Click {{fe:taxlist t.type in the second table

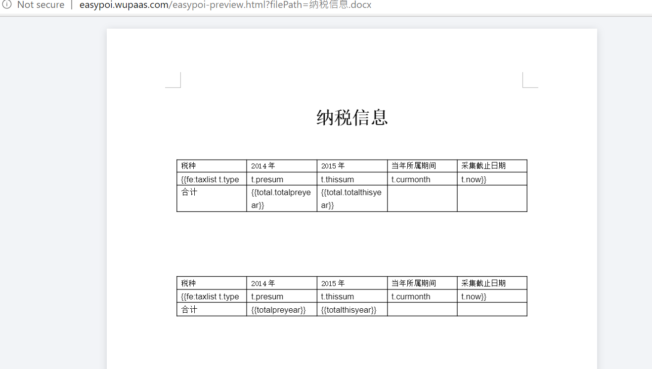point(210,296)
